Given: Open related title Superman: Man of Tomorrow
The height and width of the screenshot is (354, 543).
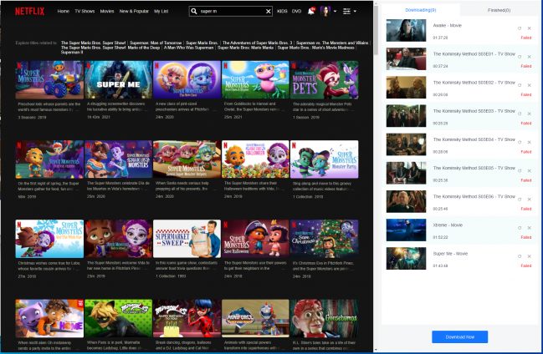Looking at the screenshot, I should (156, 43).
